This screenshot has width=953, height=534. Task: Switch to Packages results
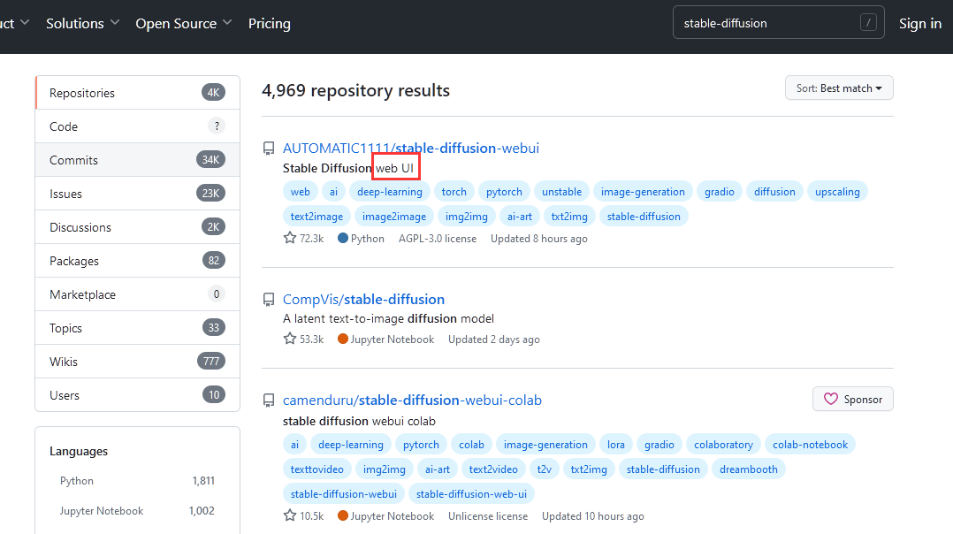click(138, 261)
